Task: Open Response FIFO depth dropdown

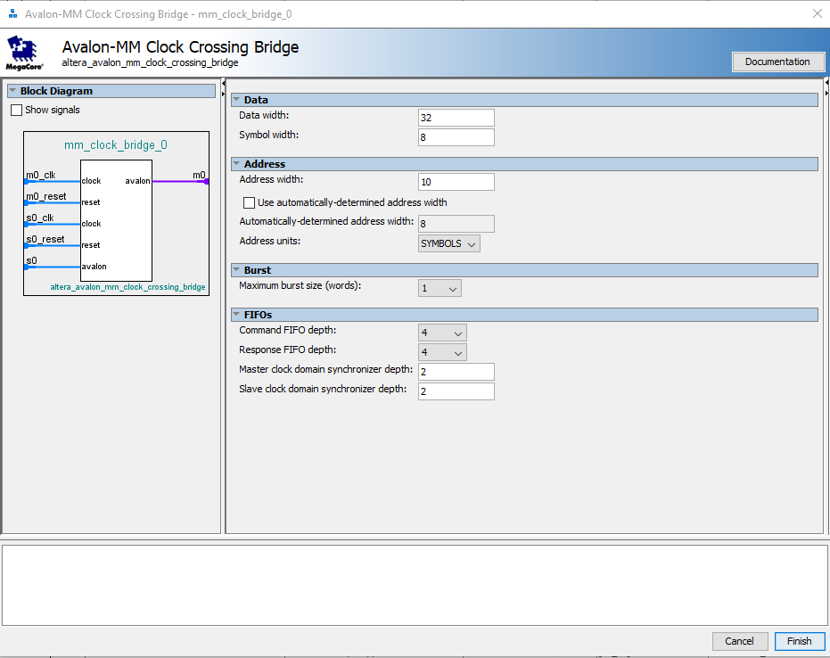Action: 442,353
